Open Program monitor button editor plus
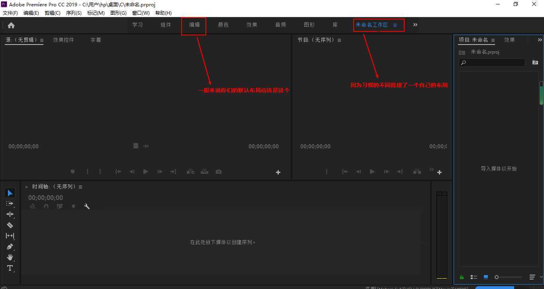544x289 pixels. (439, 172)
